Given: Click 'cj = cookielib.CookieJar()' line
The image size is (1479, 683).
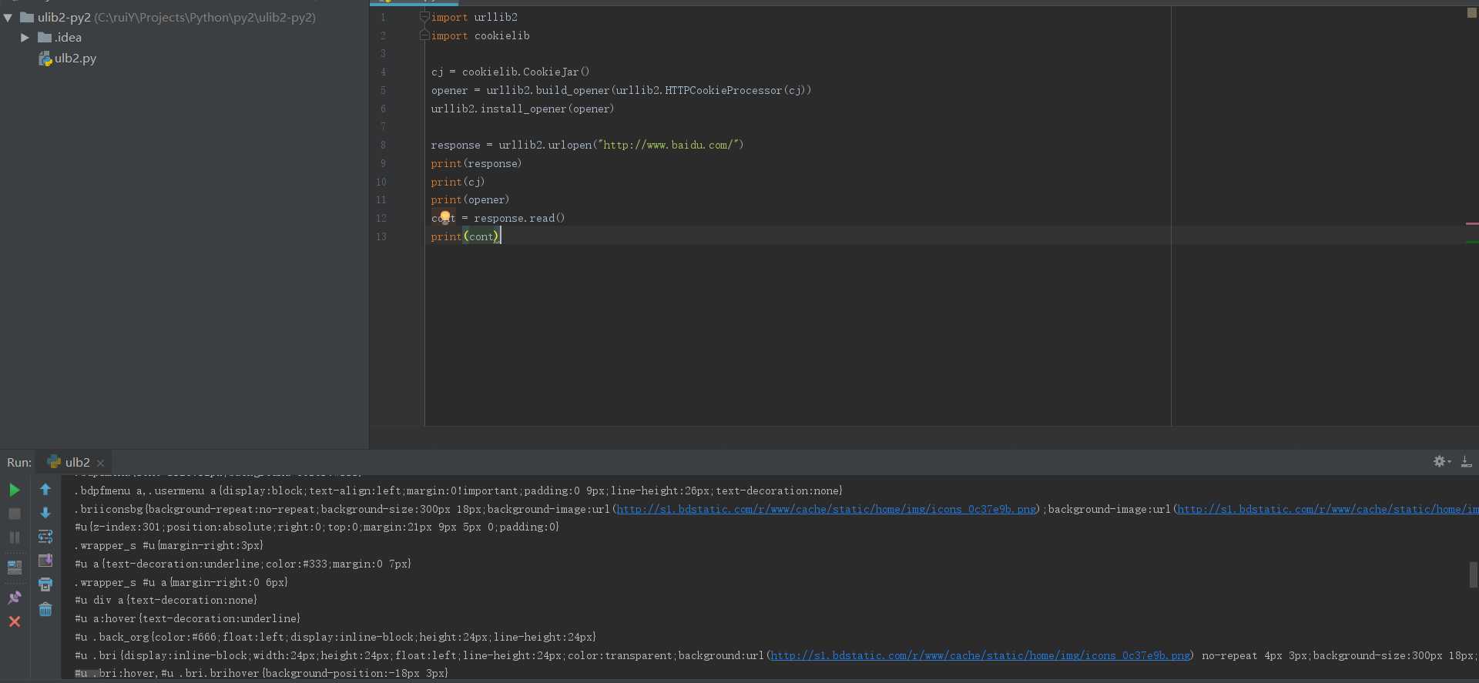Looking at the screenshot, I should click(510, 72).
